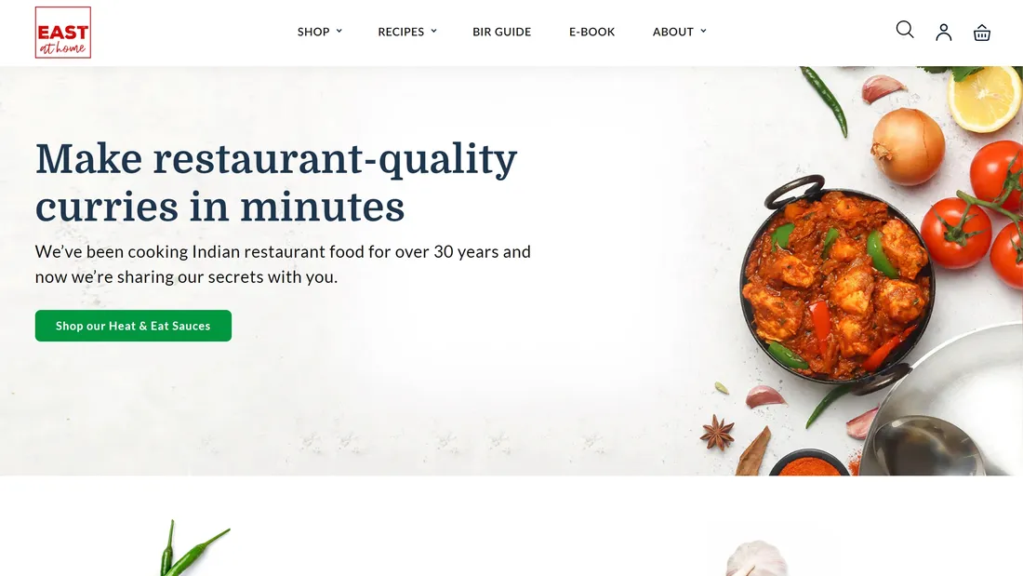Expand the chevron next to RECIPES
The height and width of the screenshot is (576, 1023).
[x=434, y=32]
